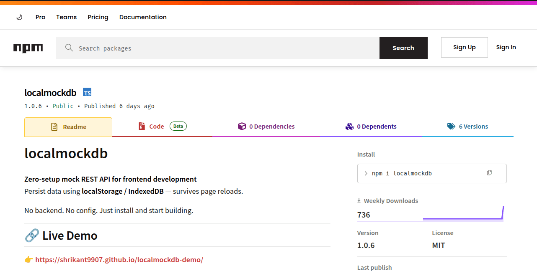Copy the npm install command via clipboard icon
The width and height of the screenshot is (537, 271).
click(x=489, y=172)
